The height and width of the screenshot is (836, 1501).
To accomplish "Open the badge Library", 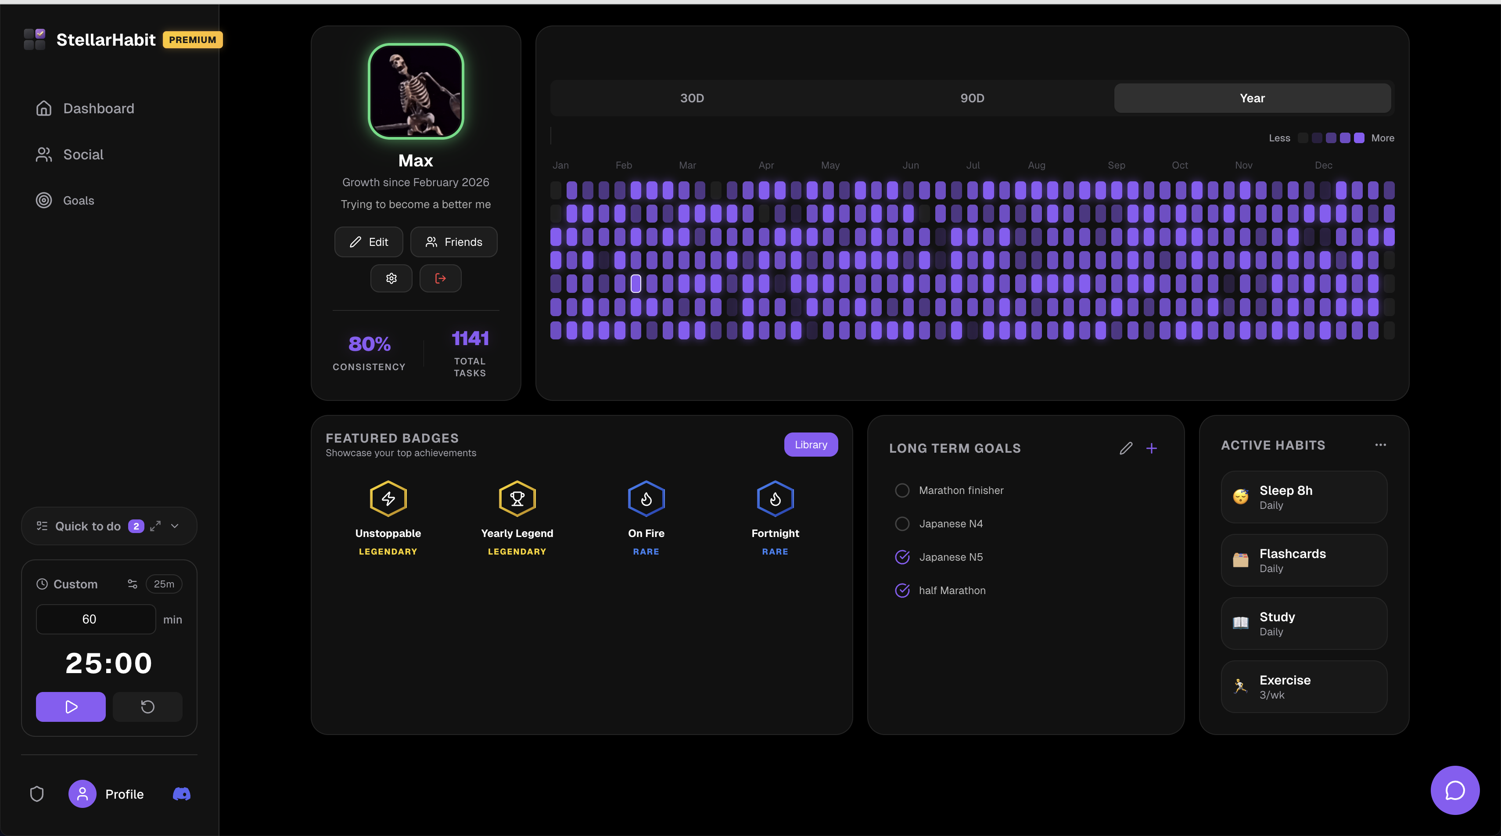I will [811, 444].
